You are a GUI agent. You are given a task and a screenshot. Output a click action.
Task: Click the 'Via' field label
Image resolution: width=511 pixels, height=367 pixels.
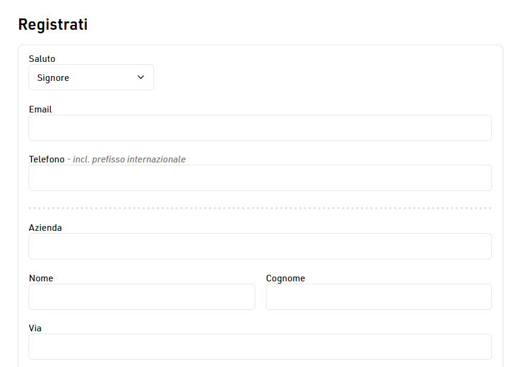pos(35,328)
